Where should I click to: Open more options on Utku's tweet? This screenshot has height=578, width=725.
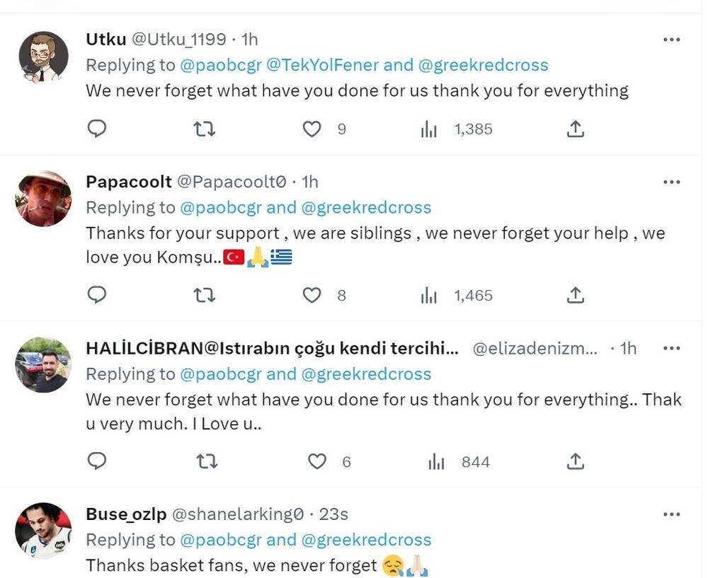tap(671, 40)
